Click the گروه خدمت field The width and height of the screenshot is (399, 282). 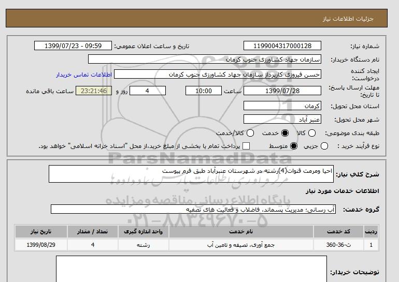pos(193,209)
